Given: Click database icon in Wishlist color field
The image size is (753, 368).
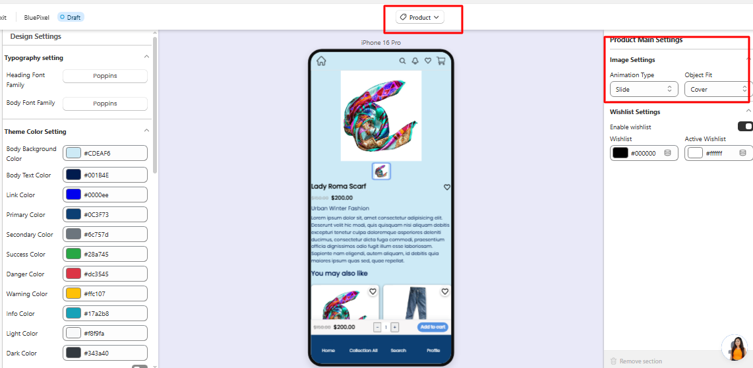Looking at the screenshot, I should point(667,167).
